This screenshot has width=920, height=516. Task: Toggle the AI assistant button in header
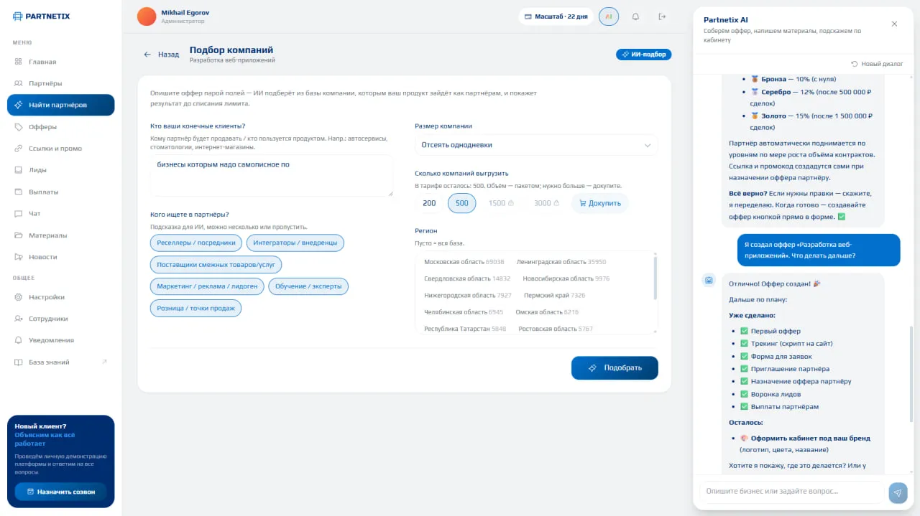[x=609, y=17]
